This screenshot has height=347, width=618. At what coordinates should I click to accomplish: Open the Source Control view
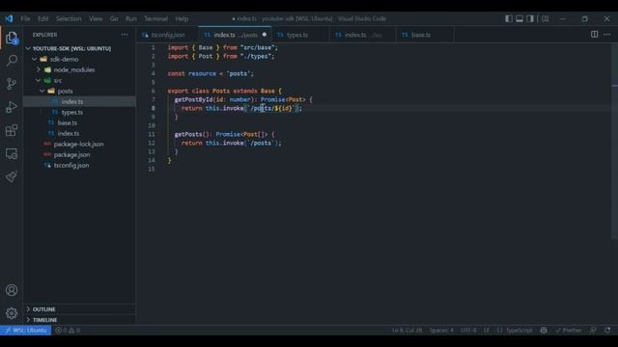tap(12, 84)
